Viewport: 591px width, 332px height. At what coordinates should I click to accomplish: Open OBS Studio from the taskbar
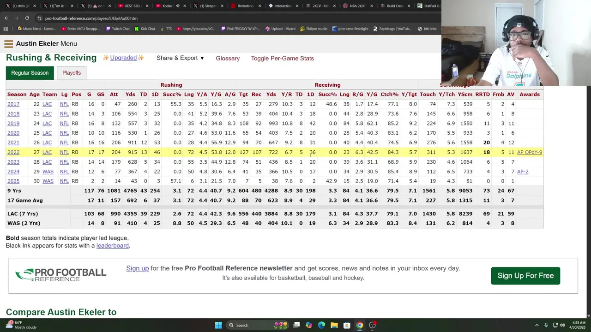tap(372, 325)
